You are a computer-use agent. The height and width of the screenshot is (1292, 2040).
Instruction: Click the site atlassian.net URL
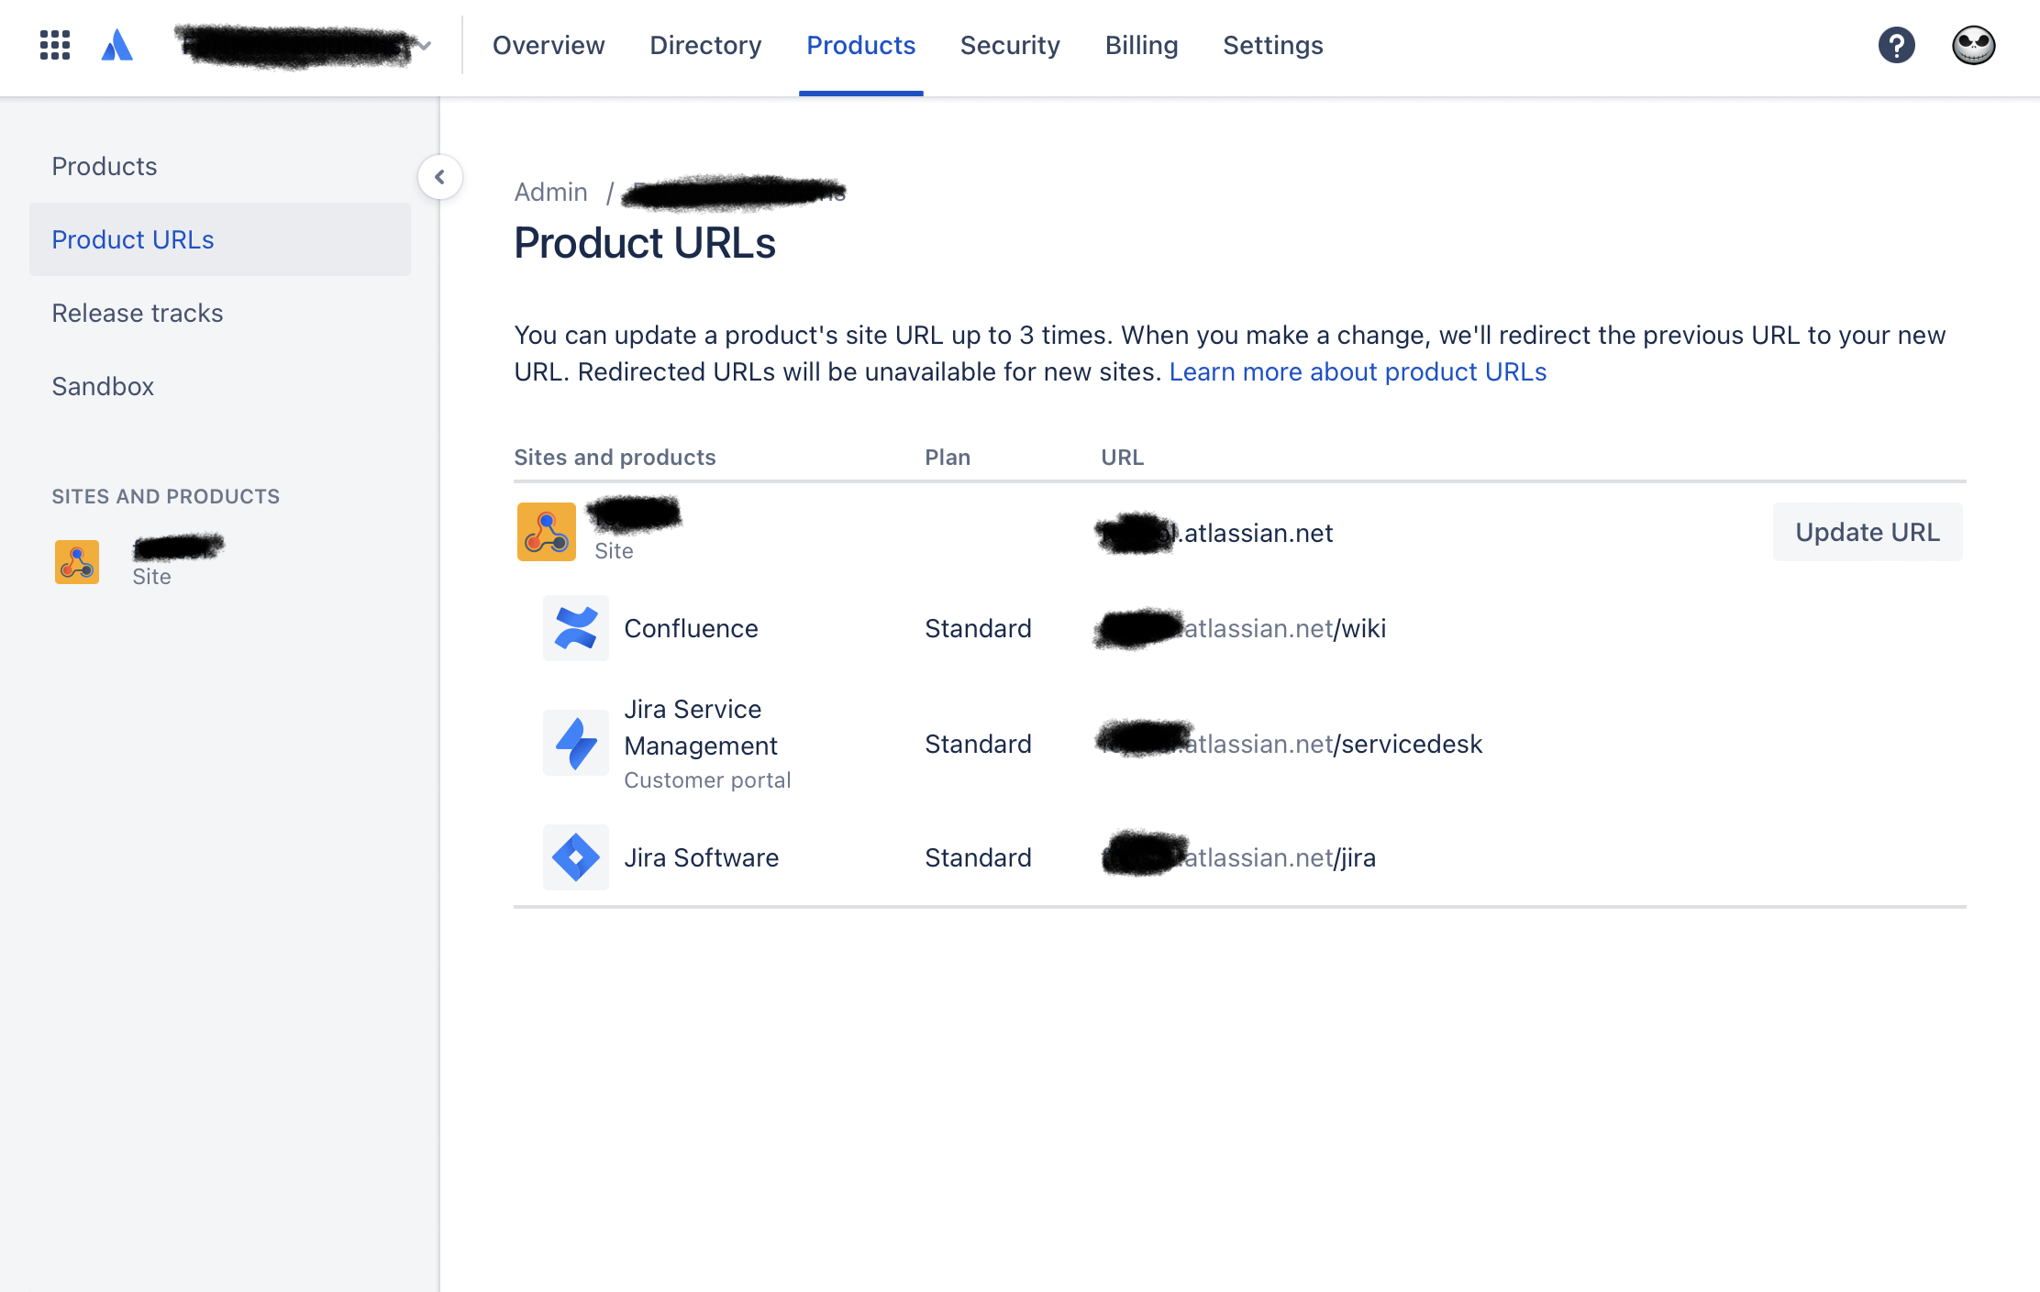tap(1214, 533)
